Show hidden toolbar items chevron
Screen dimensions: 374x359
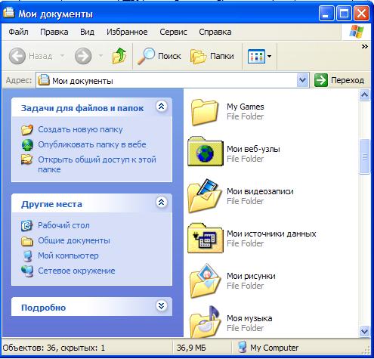click(x=365, y=46)
